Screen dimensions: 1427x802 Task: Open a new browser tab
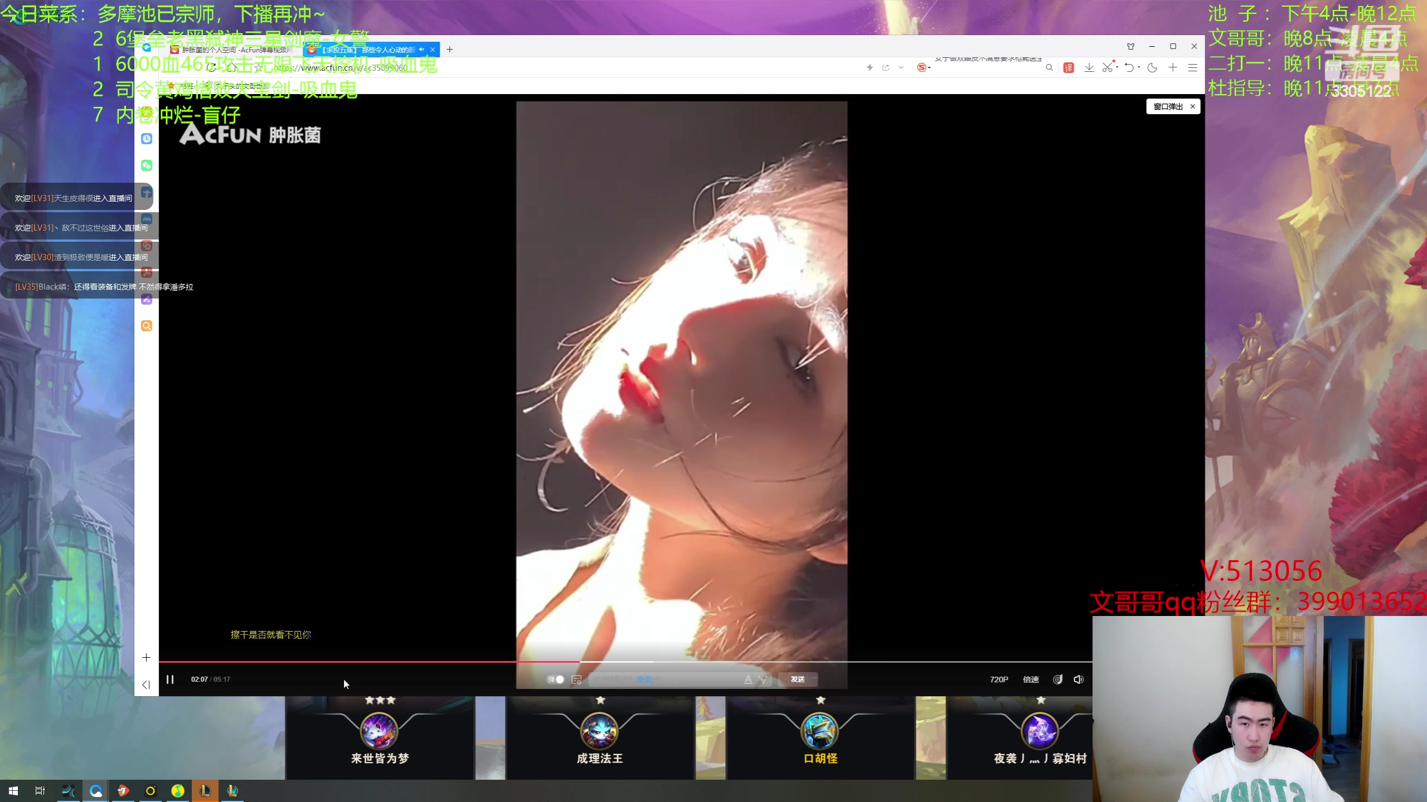pos(449,50)
